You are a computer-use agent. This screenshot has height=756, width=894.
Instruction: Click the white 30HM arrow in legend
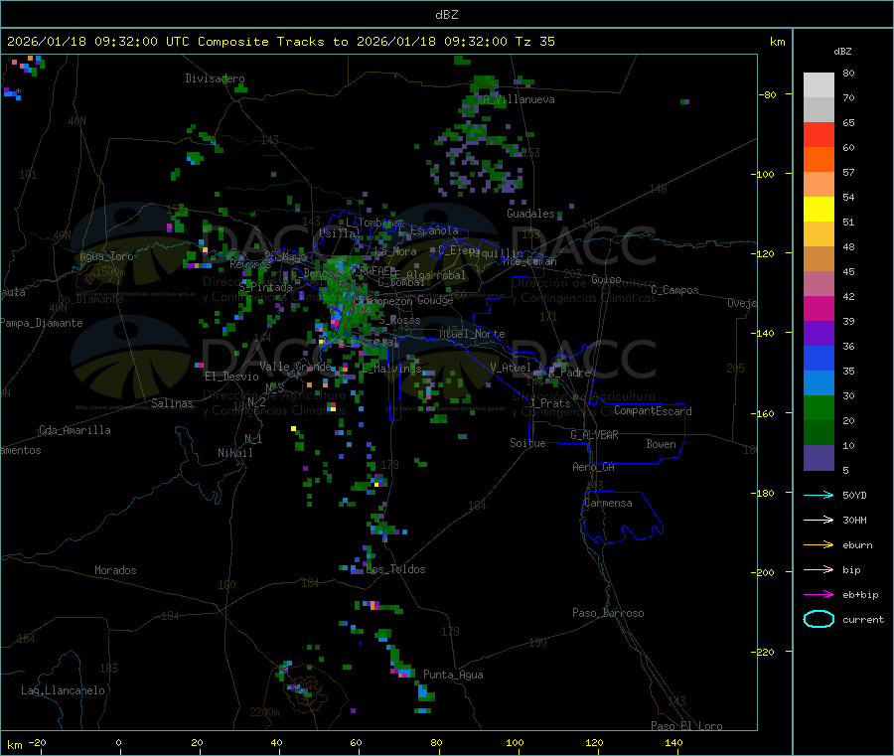coord(819,520)
